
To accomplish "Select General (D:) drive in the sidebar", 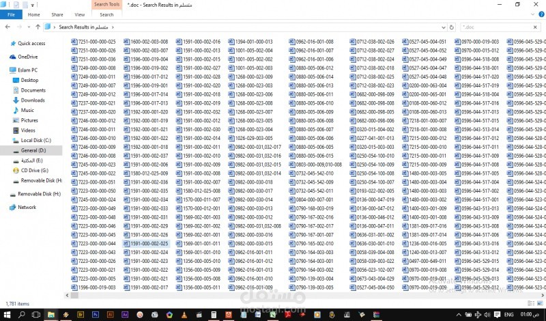I will coord(33,150).
